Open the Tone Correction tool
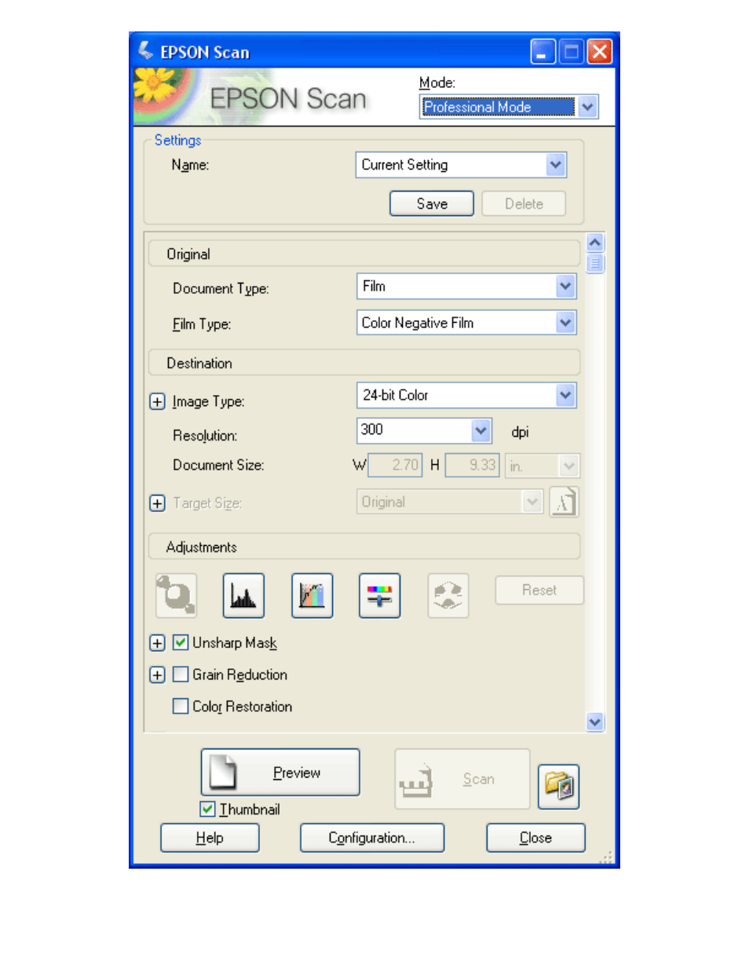 (312, 595)
